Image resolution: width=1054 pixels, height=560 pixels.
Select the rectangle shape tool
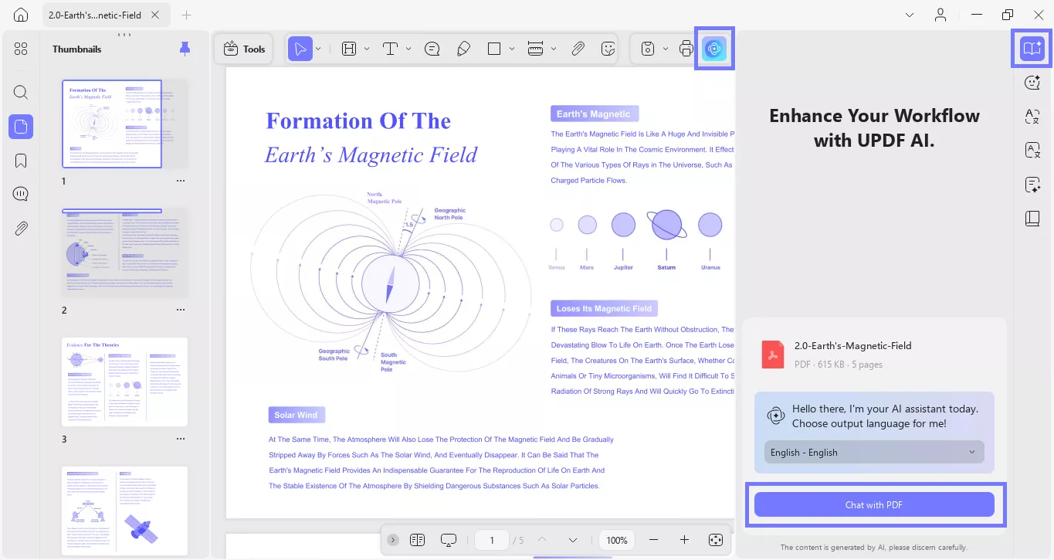pos(494,49)
